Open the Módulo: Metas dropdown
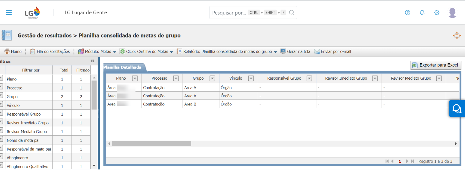Screen dimensions: 465x170 (97, 51)
